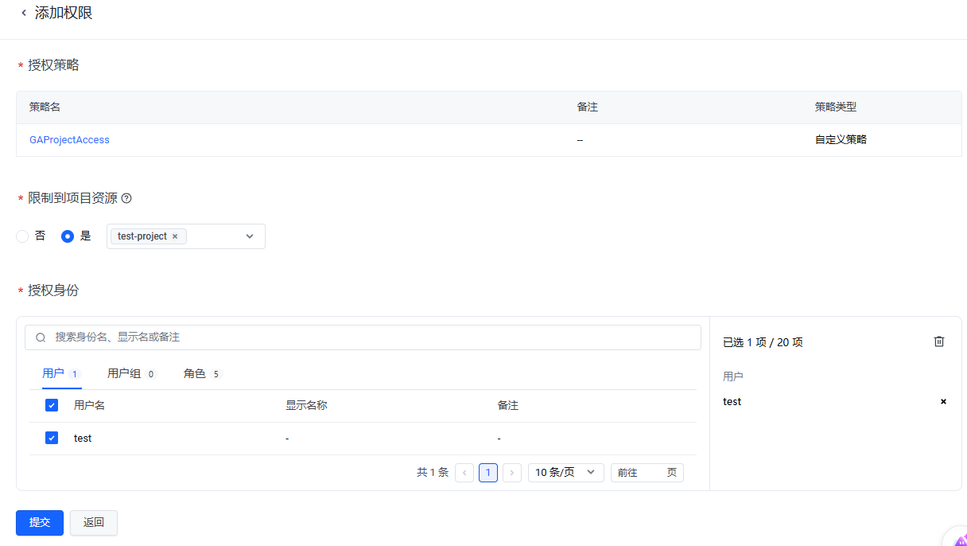Click the help icon next to 限制到项目资源
This screenshot has height=546, width=967.
pyautogui.click(x=126, y=198)
